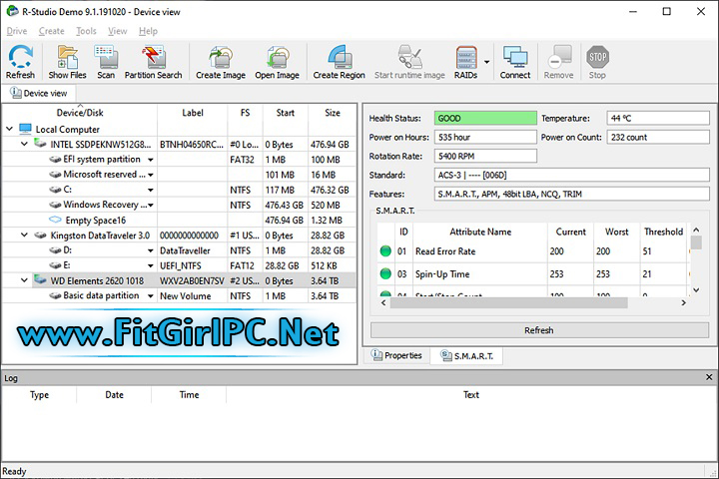Collapse the INTEL SSDPEKNW512G8 drive node
Screen dimensions: 719x479
[x=26, y=144]
